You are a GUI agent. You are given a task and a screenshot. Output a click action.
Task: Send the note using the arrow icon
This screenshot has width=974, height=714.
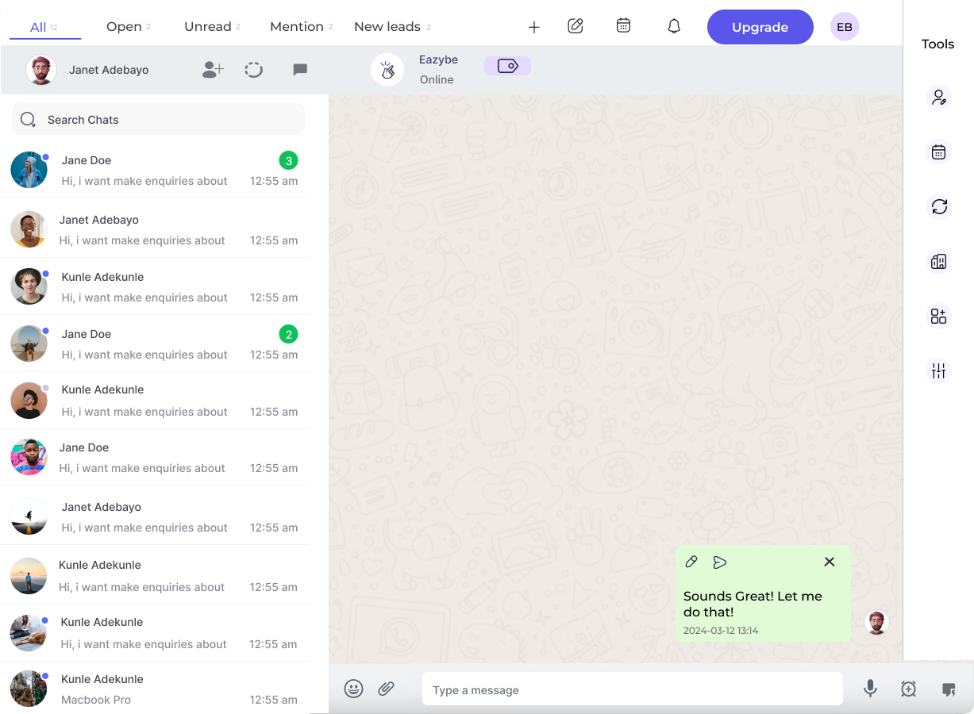point(720,562)
